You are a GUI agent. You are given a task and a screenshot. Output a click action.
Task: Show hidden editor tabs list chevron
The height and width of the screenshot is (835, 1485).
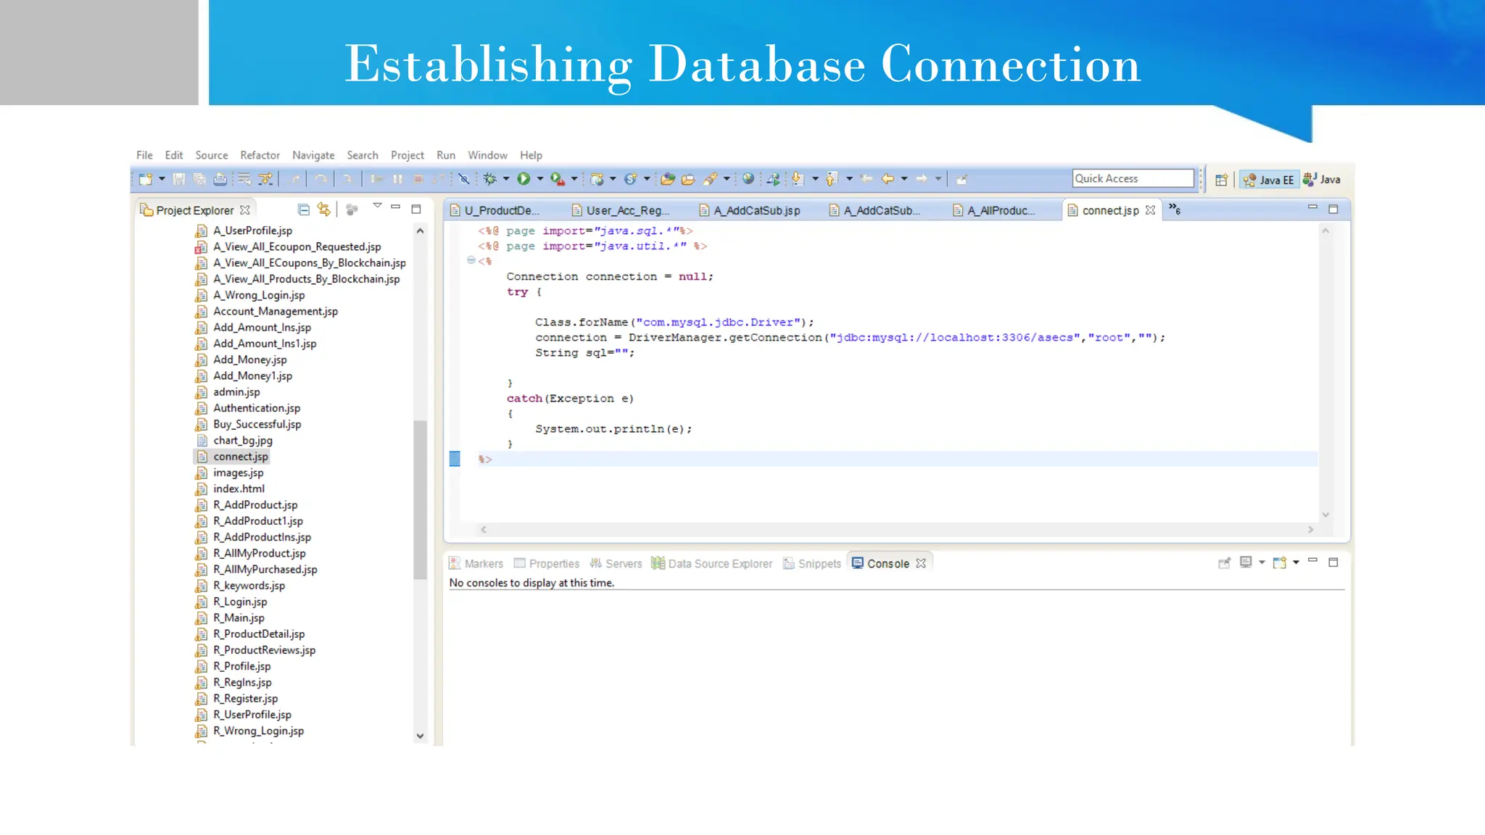pos(1175,209)
